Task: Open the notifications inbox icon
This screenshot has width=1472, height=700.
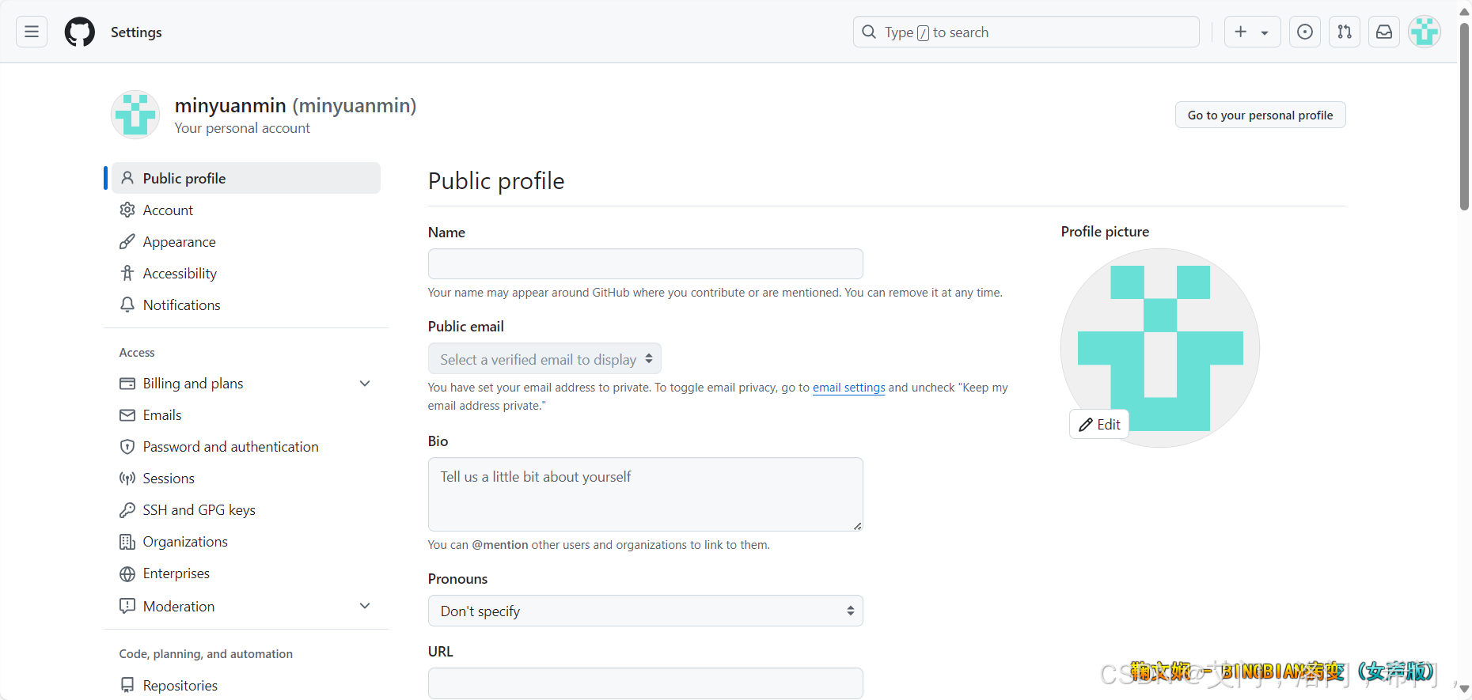Action: (1384, 32)
